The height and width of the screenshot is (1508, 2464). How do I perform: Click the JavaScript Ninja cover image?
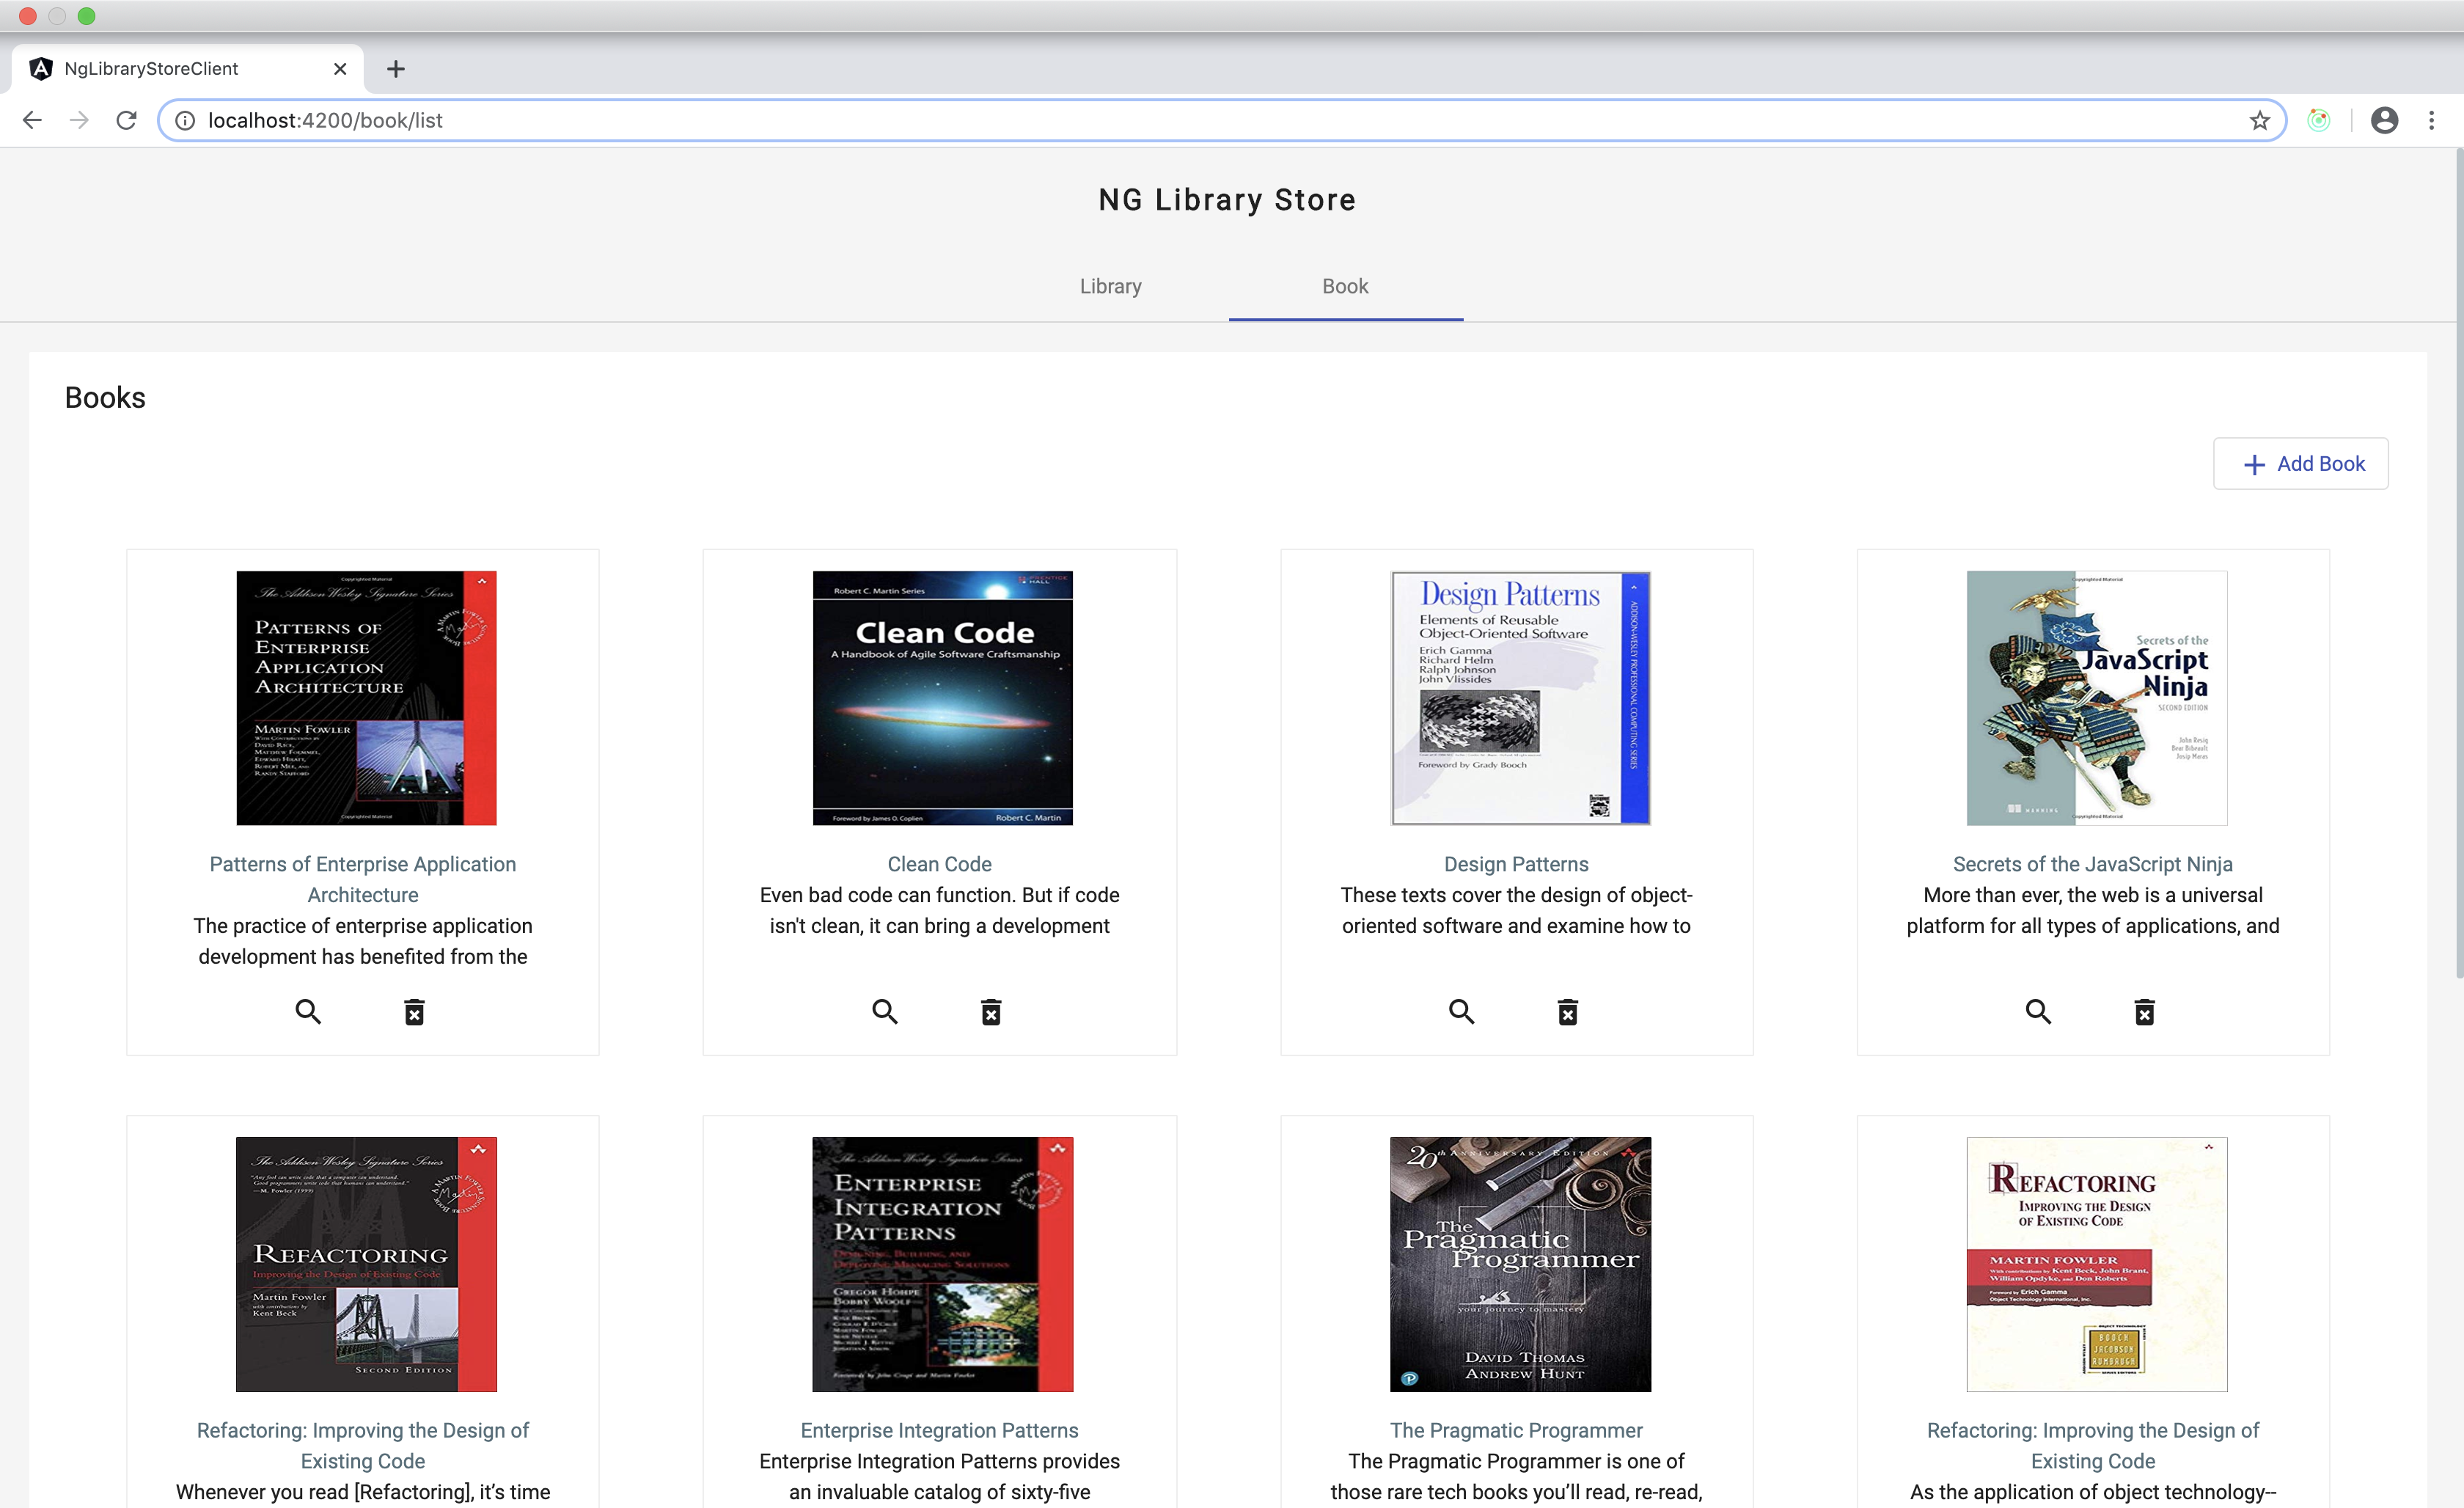(2096, 698)
